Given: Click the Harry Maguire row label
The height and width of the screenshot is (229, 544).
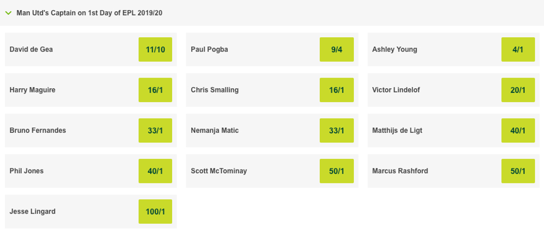Looking at the screenshot, I should tap(32, 90).
